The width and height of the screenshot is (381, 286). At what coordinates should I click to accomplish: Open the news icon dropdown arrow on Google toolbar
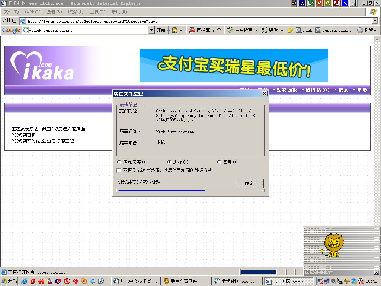(181, 31)
